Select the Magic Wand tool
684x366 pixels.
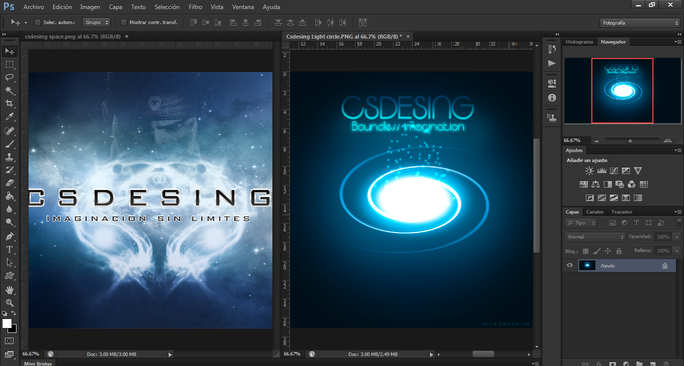tap(10, 90)
